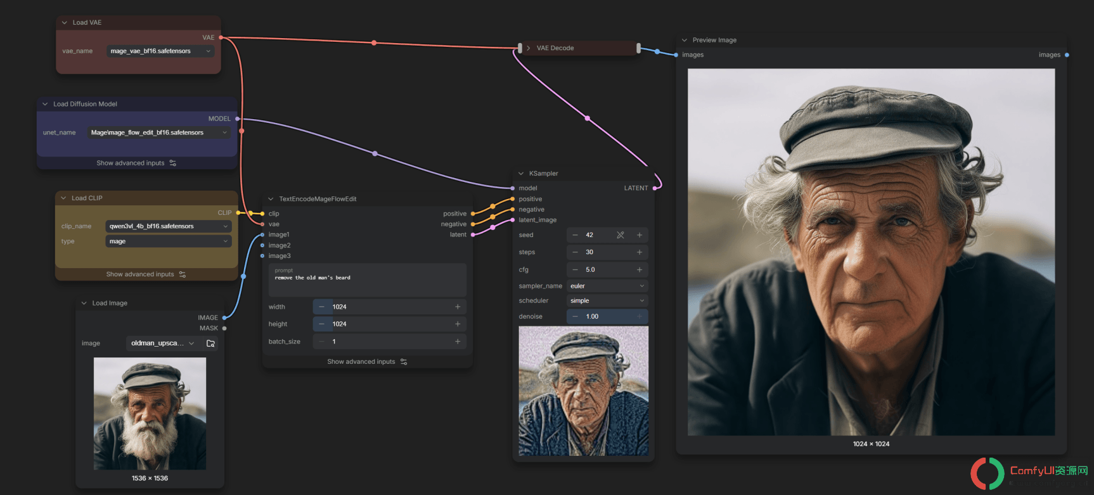Click the advanced inputs icon in Load Diffusion Model
Image resolution: width=1094 pixels, height=495 pixels.
pos(173,164)
